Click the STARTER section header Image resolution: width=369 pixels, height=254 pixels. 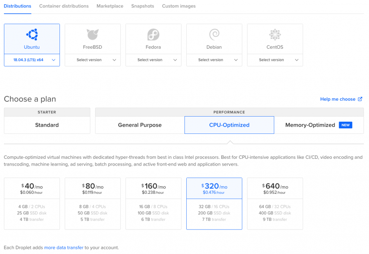click(x=47, y=112)
